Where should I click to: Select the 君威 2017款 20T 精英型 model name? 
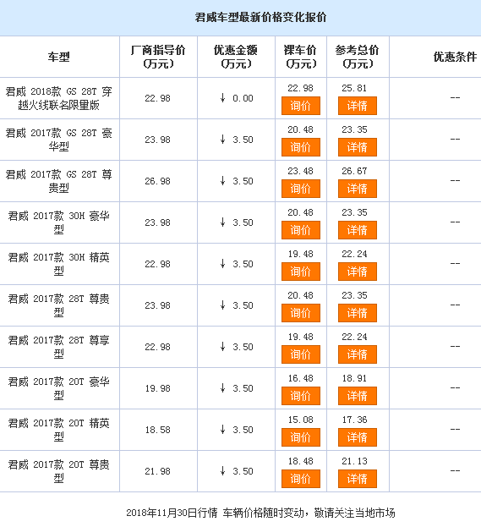59,430
